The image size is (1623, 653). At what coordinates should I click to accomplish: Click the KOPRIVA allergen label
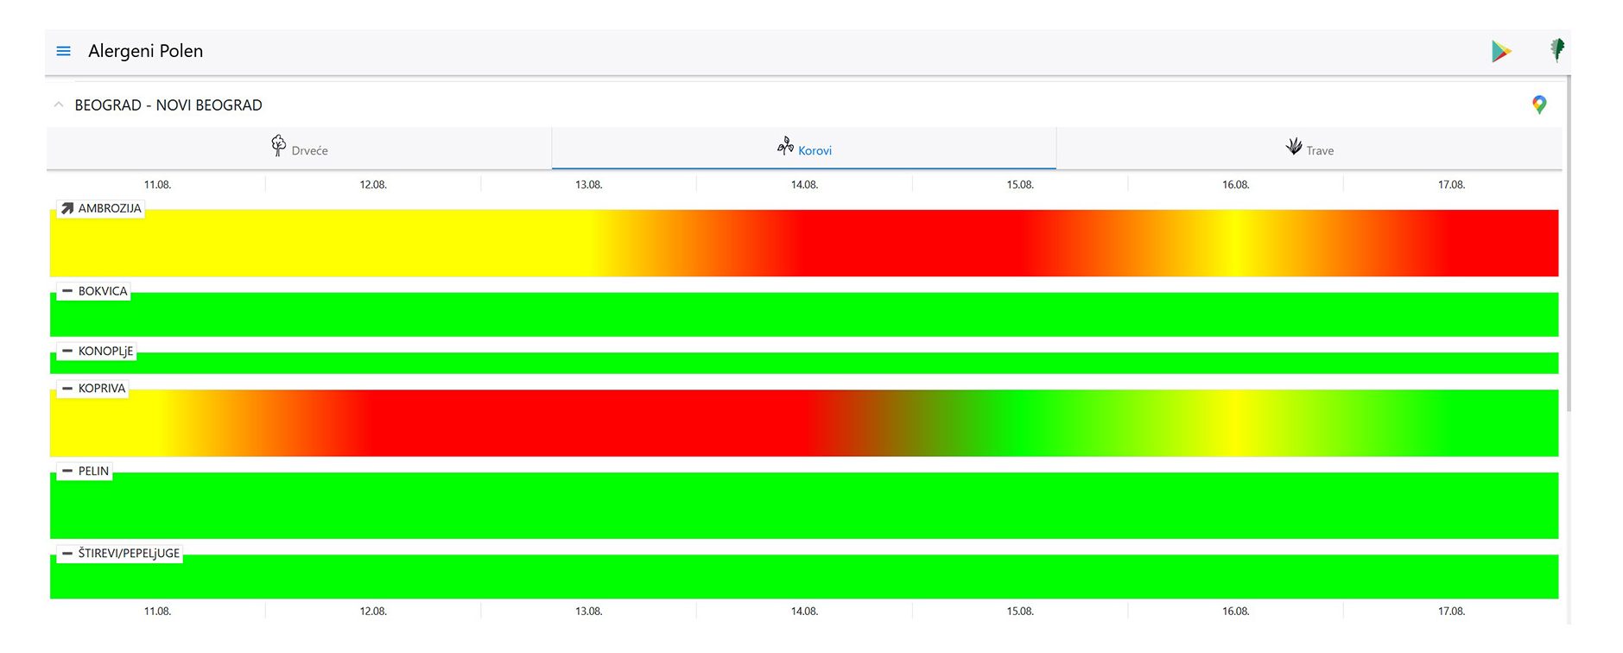(101, 389)
